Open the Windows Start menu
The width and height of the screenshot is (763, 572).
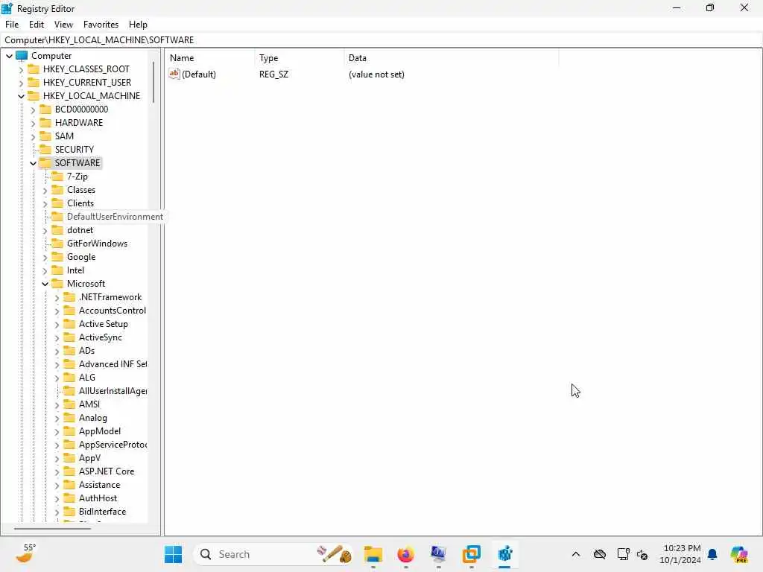(173, 554)
